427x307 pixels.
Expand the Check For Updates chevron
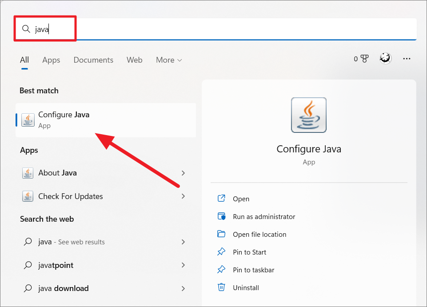tap(183, 196)
